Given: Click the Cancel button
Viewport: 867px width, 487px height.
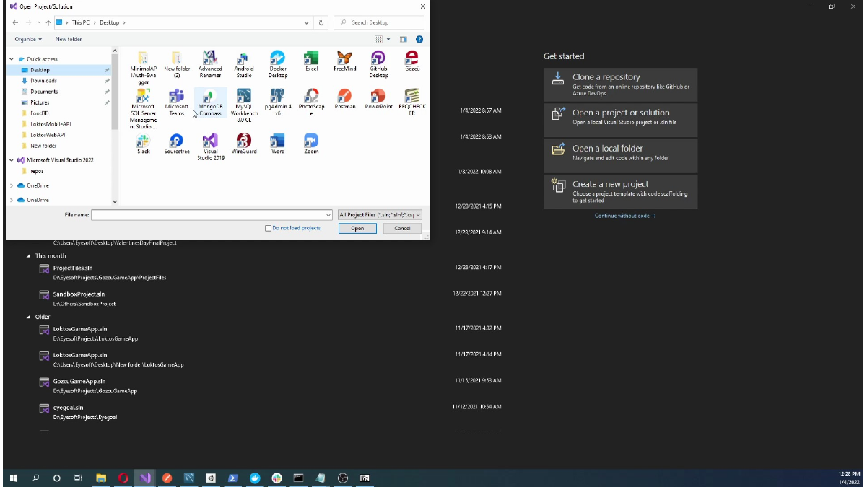Looking at the screenshot, I should 402,228.
